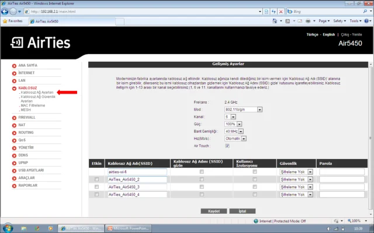Enable the Etkin checkbox for AirTies_Air5450_4
The height and width of the screenshot is (233, 374).
click(x=96, y=194)
